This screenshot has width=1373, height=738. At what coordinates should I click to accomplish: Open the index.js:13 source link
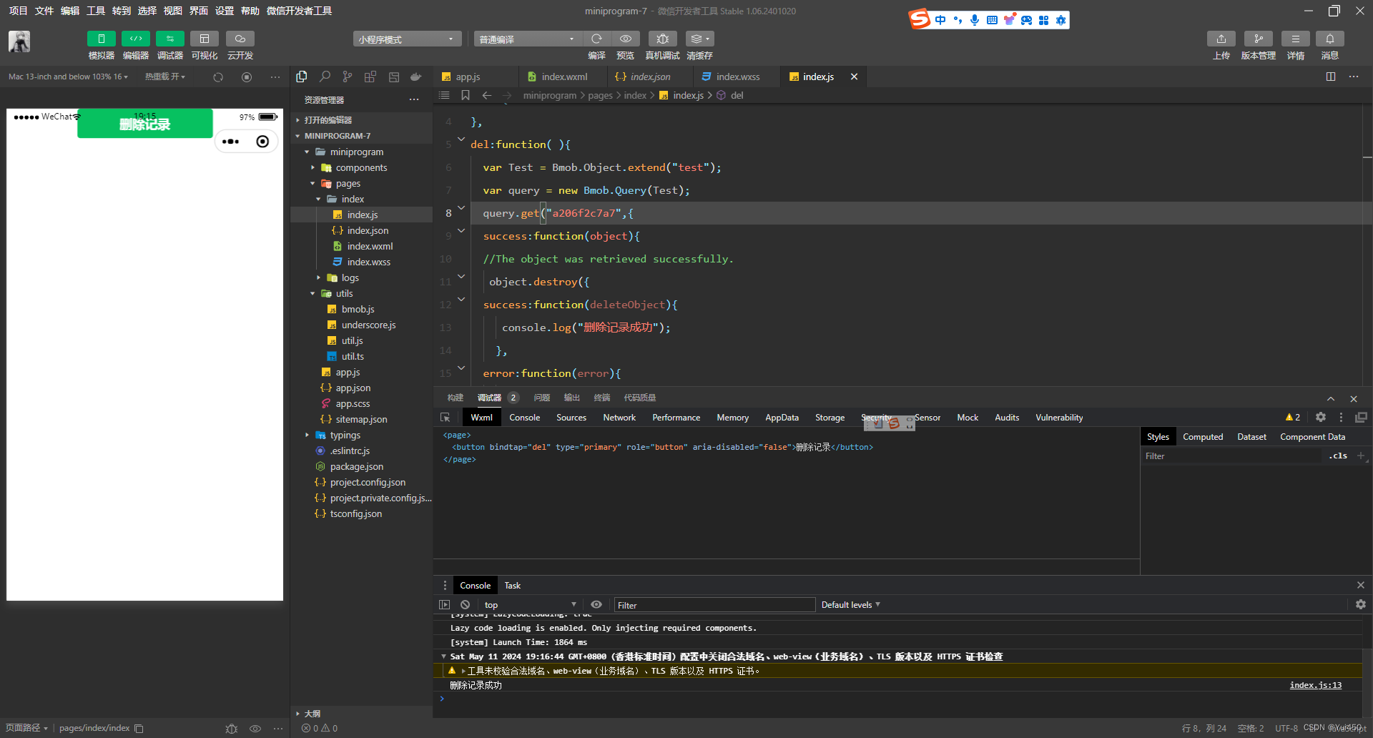tap(1316, 685)
